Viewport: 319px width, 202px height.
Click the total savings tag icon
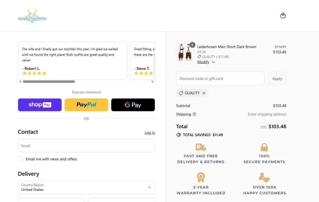point(179,135)
